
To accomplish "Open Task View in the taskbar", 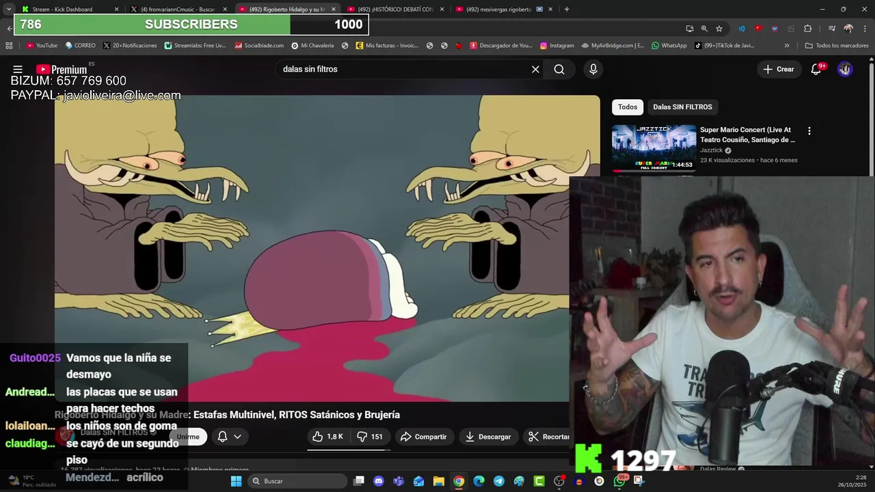I will coord(359,481).
